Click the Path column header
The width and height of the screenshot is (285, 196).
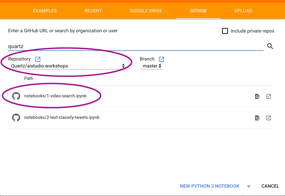[29, 78]
